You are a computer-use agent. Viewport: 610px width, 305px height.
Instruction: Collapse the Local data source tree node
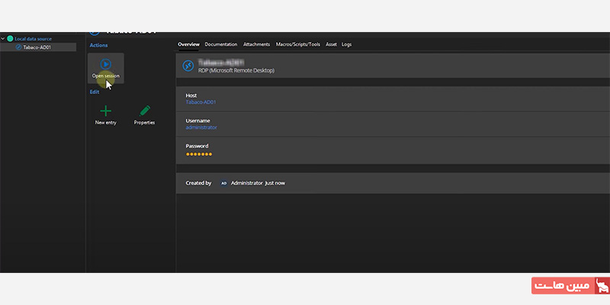(3, 38)
